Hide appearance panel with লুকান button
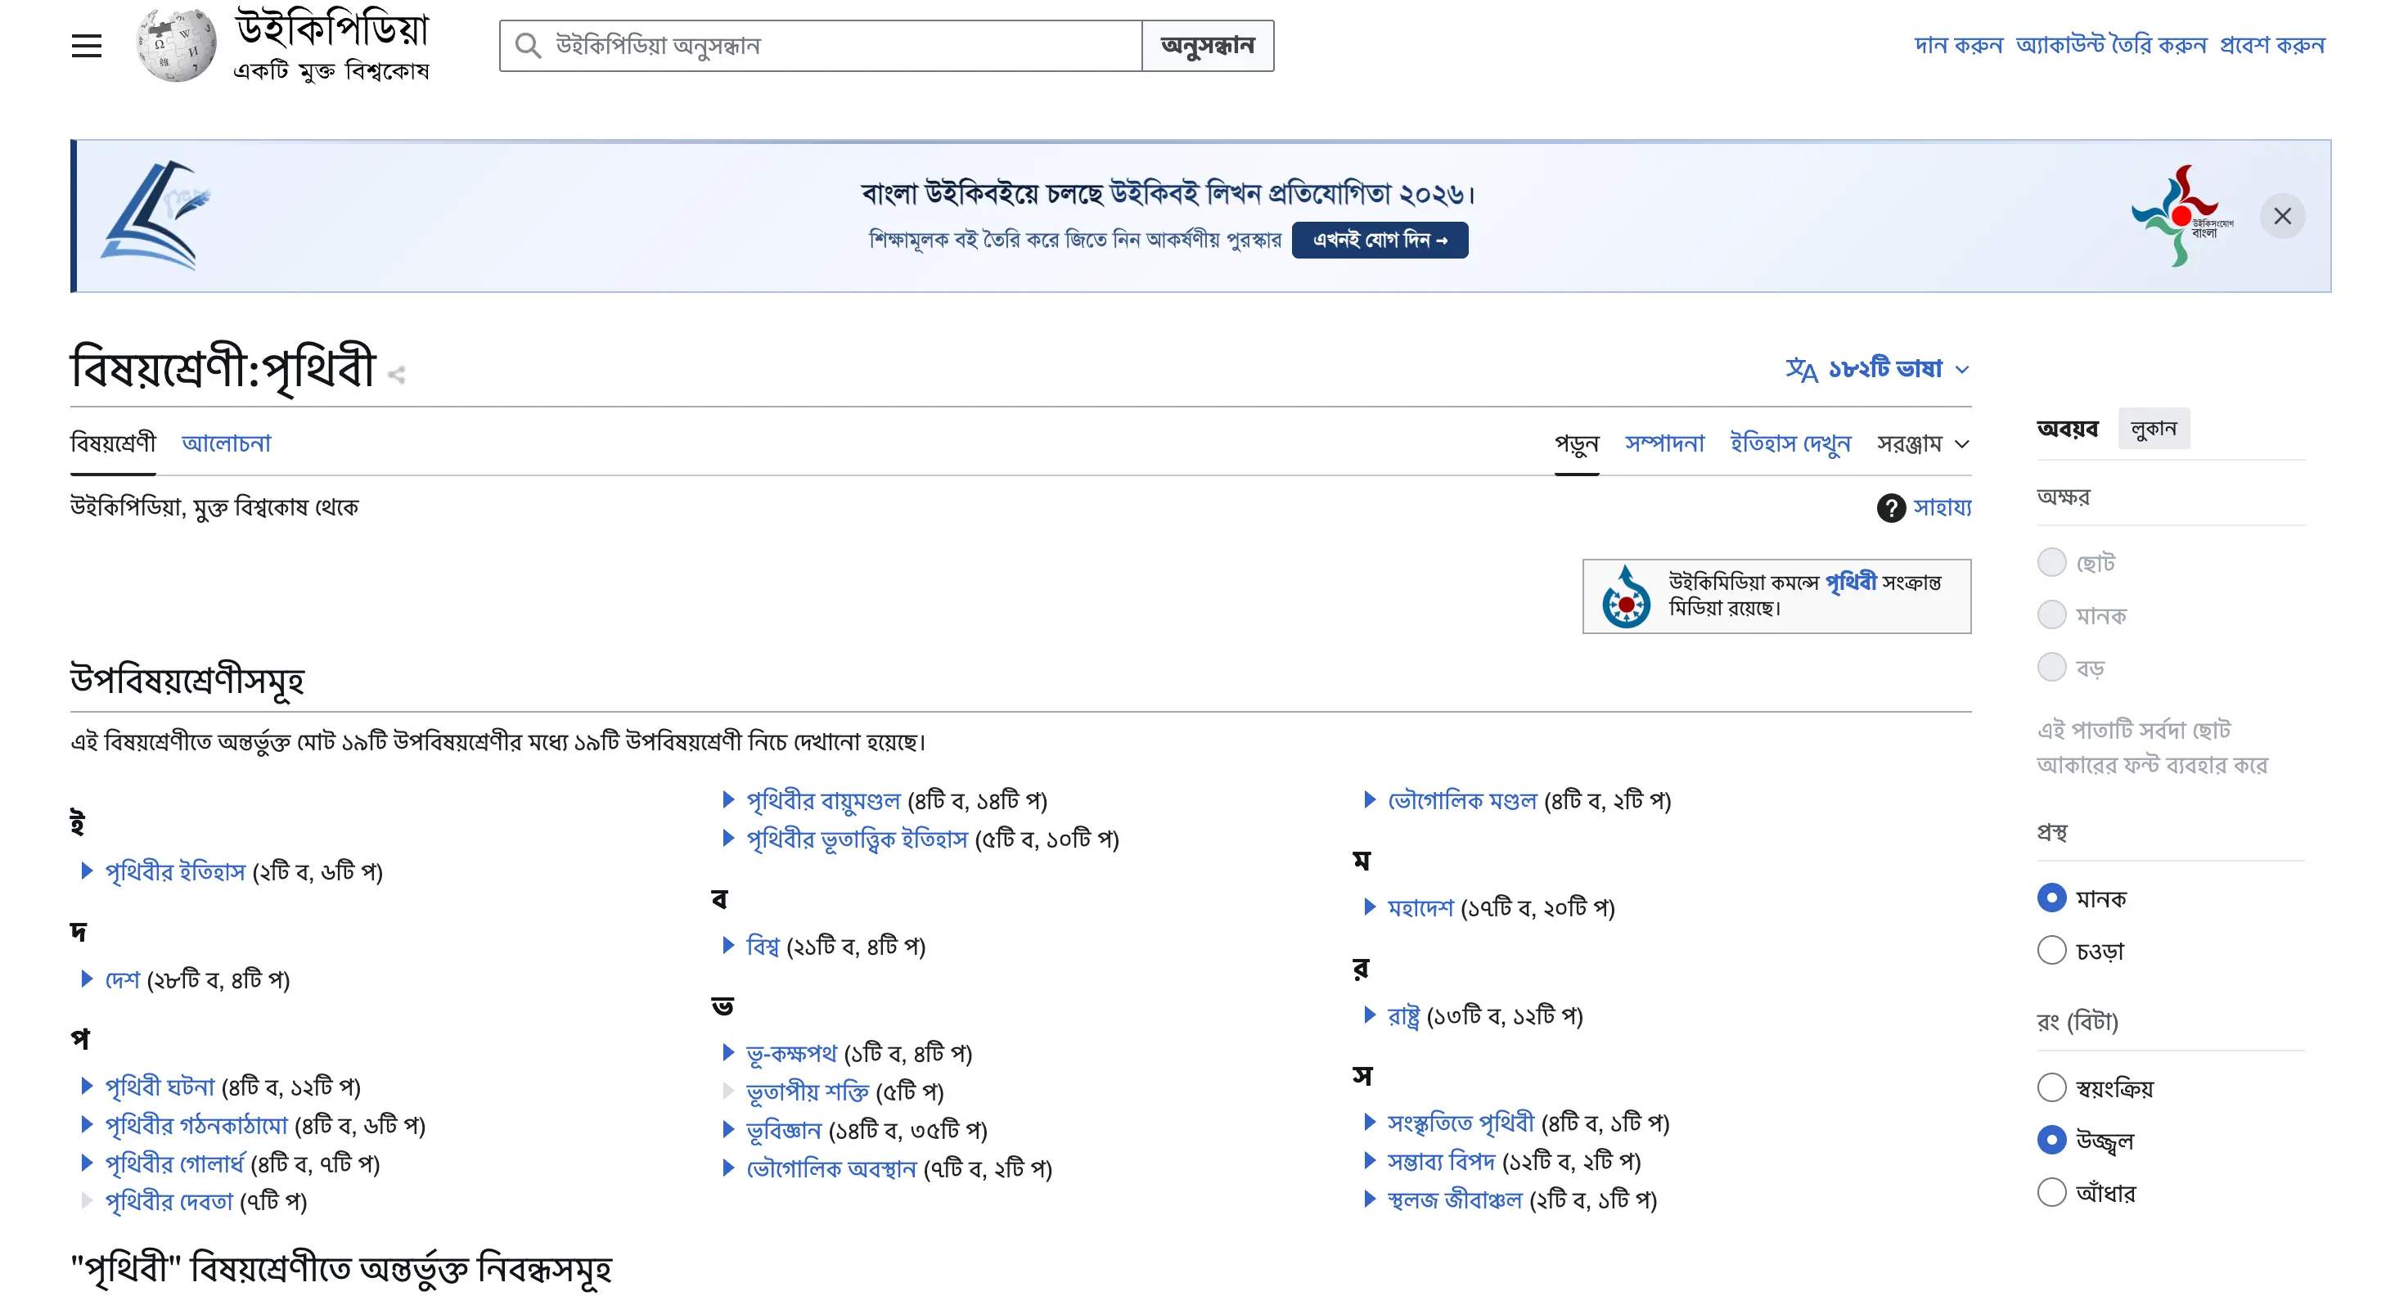Viewport: 2404px width, 1296px height. click(x=2153, y=430)
